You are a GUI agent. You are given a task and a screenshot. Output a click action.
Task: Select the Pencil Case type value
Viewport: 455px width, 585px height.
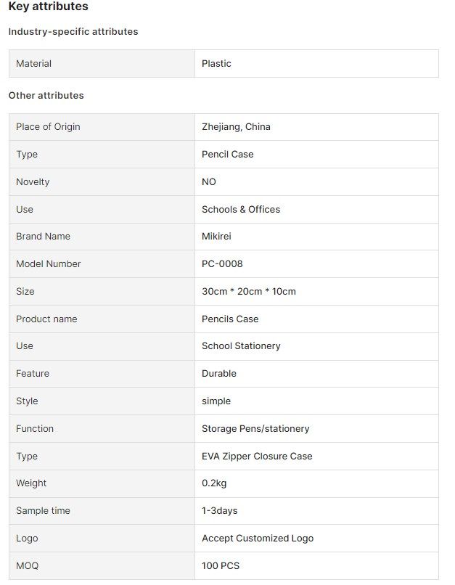coord(228,155)
